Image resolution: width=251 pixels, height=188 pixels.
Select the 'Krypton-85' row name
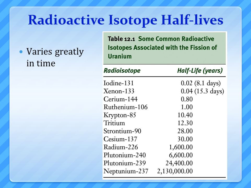point(120,115)
